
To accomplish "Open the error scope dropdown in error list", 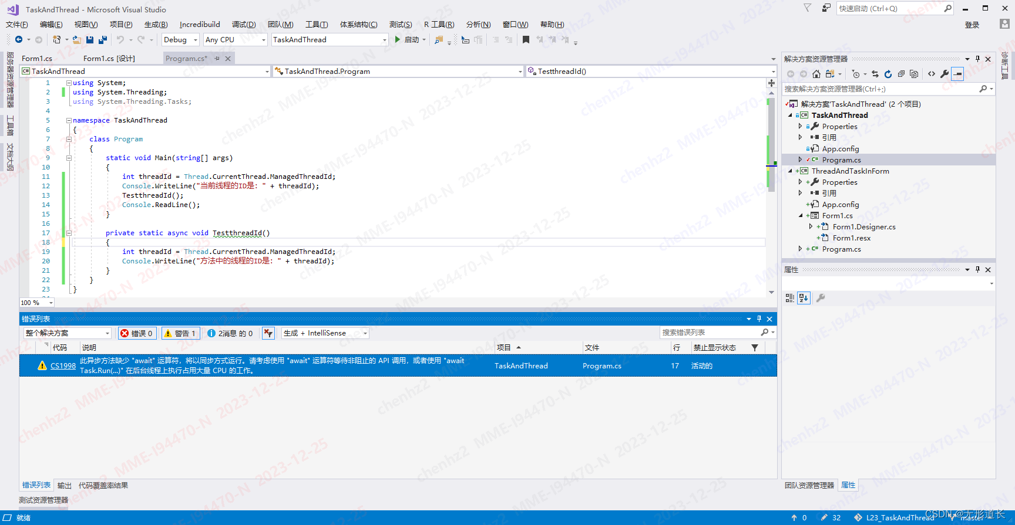I will (68, 333).
